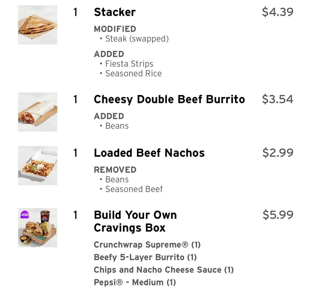The width and height of the screenshot is (312, 298).
Task: Select Crunchwrap Supreme in Cravings Box
Action: coord(147,245)
